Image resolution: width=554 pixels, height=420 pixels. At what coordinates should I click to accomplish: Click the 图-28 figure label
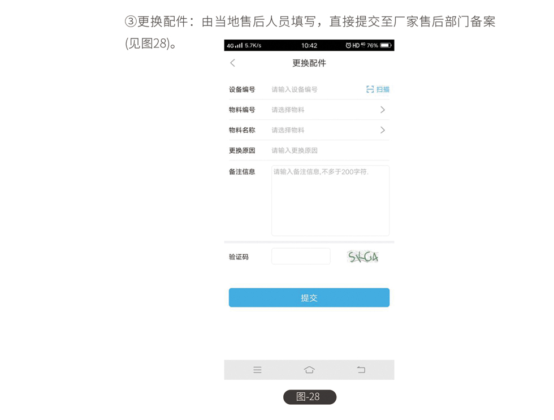309,397
